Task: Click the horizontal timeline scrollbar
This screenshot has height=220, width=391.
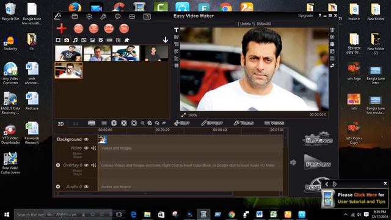Action: coord(145,193)
